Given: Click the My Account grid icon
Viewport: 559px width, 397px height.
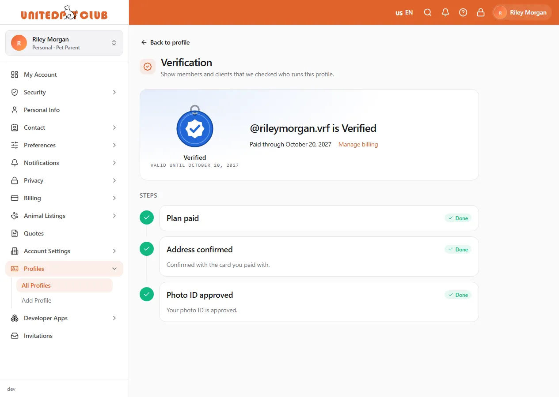Looking at the screenshot, I should [x=15, y=75].
